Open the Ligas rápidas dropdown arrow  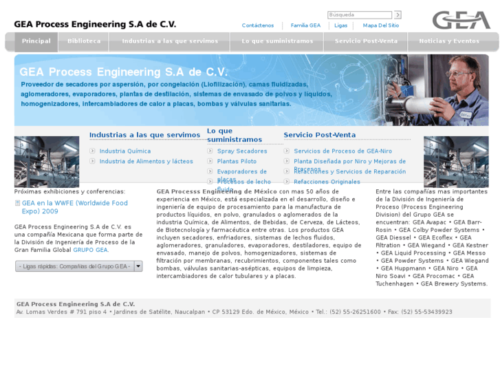138,266
